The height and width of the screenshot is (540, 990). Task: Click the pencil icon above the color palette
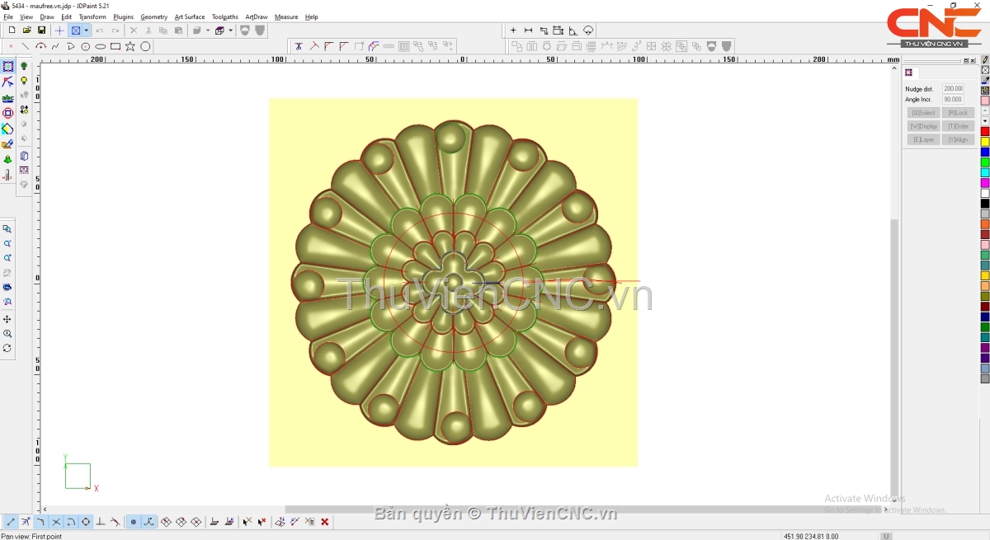click(x=985, y=60)
